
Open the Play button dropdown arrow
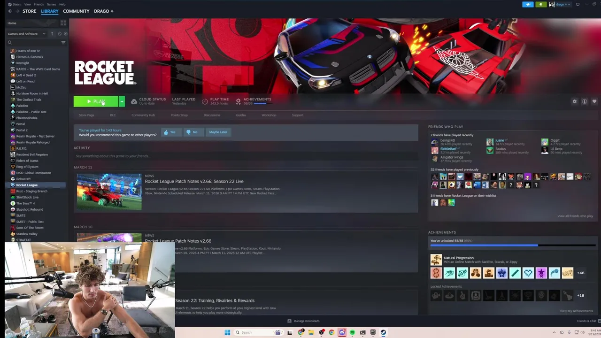[122, 101]
